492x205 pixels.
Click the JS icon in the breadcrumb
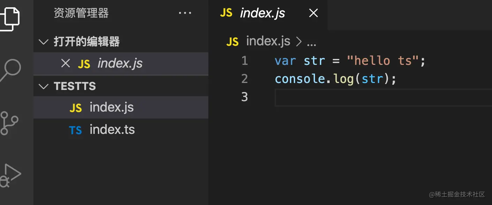click(232, 41)
